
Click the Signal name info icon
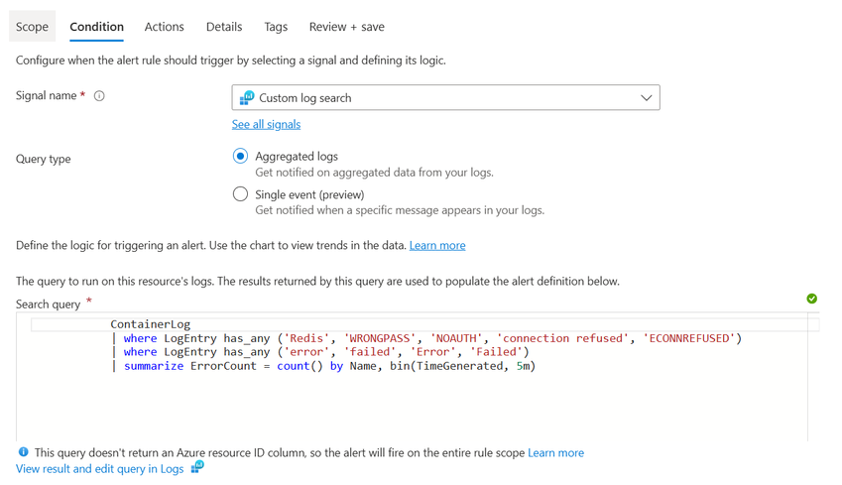click(99, 96)
